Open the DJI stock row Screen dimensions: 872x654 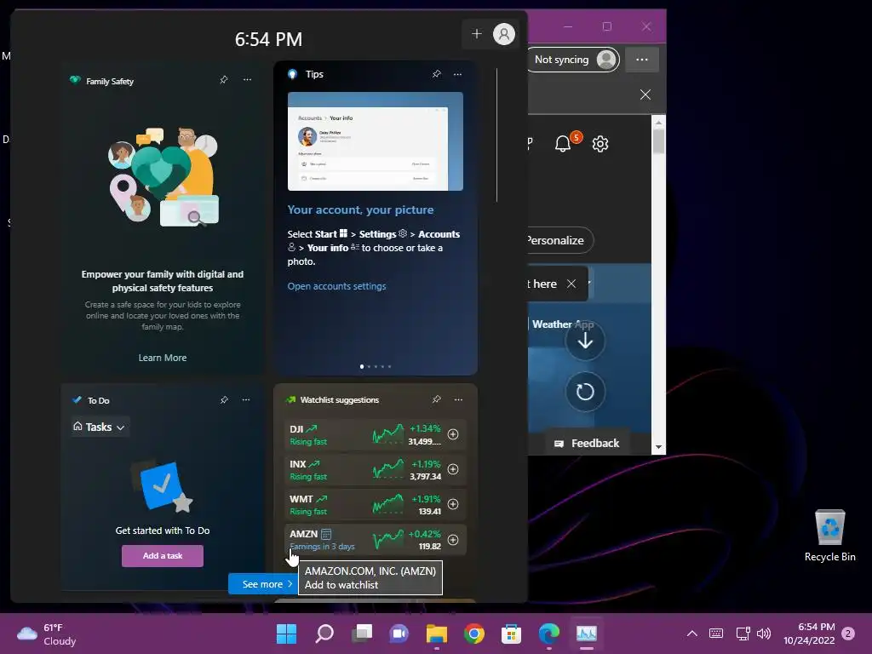point(376,434)
